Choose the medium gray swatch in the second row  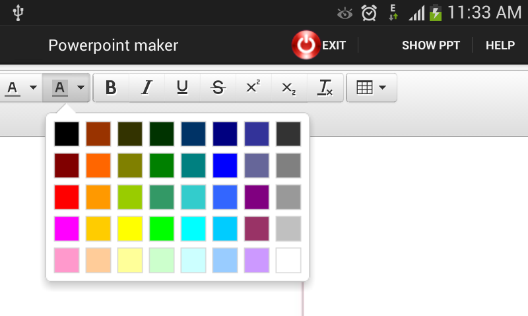(288, 165)
